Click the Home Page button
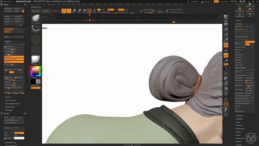 [x=36, y=11]
